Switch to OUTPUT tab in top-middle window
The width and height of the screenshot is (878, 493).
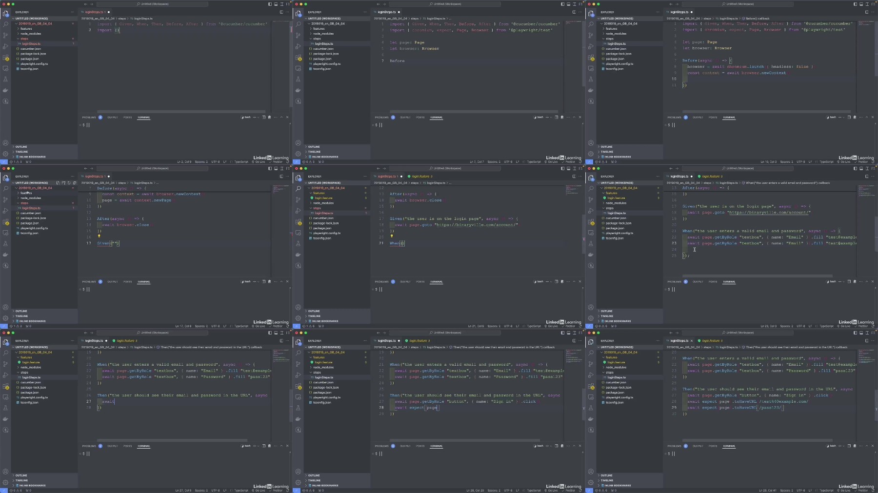pyautogui.click(x=405, y=117)
